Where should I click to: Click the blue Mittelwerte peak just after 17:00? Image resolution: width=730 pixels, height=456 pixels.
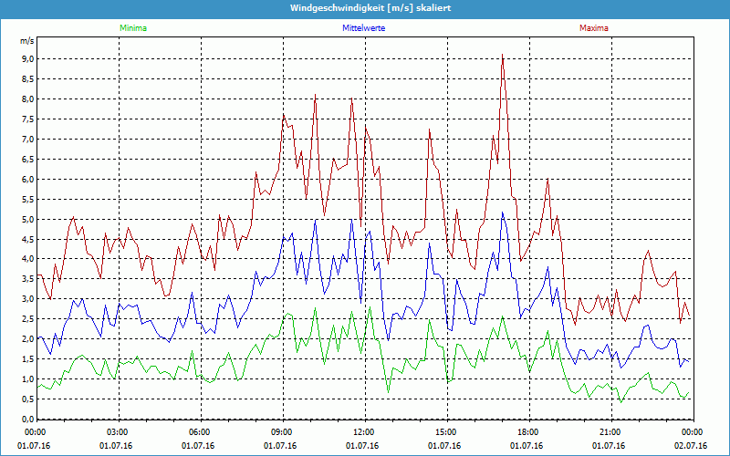click(503, 213)
